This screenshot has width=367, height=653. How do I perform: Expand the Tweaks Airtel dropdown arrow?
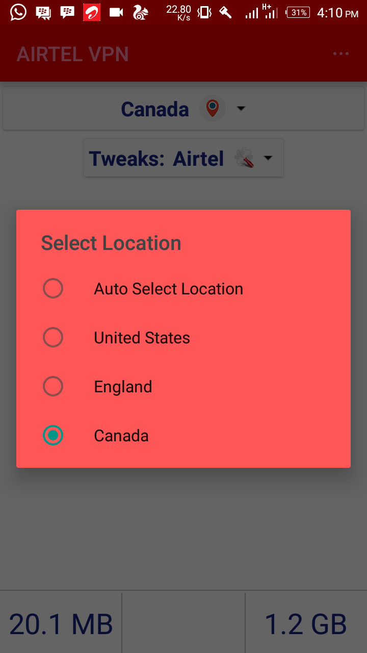coord(268,159)
